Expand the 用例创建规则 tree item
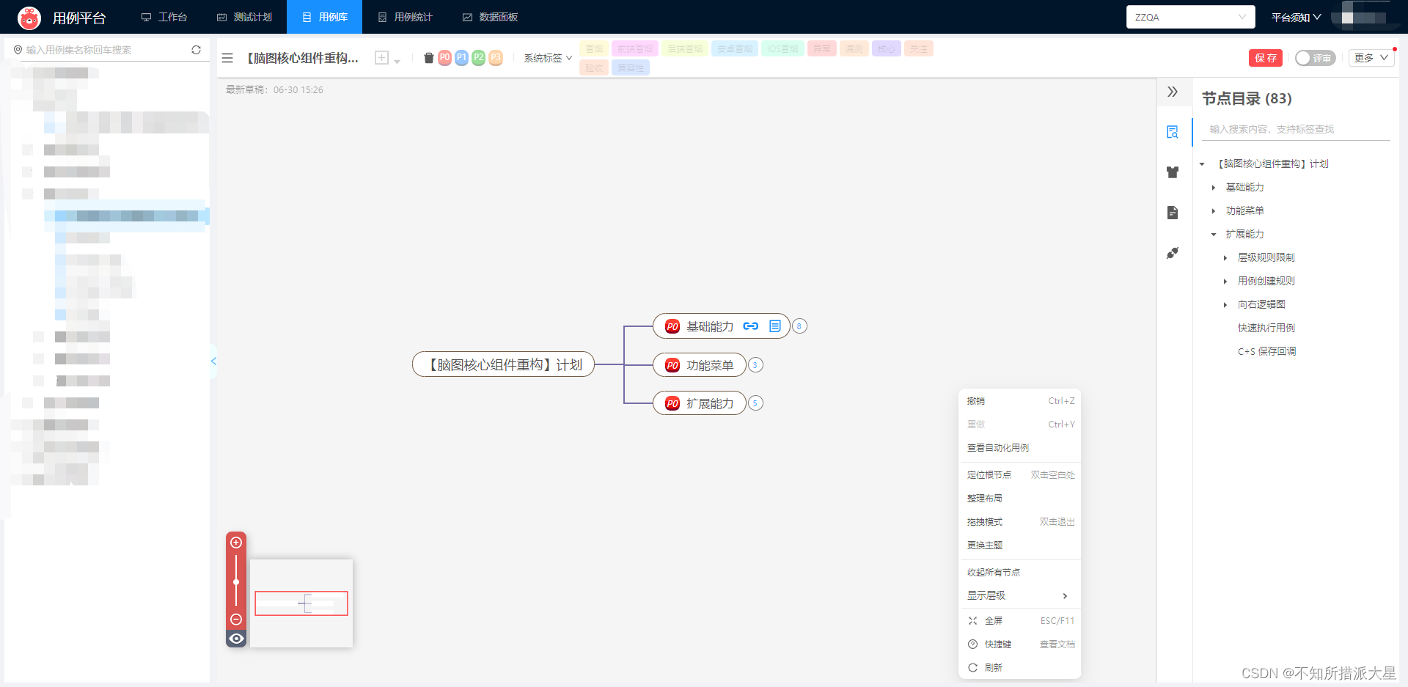 [x=1225, y=282]
